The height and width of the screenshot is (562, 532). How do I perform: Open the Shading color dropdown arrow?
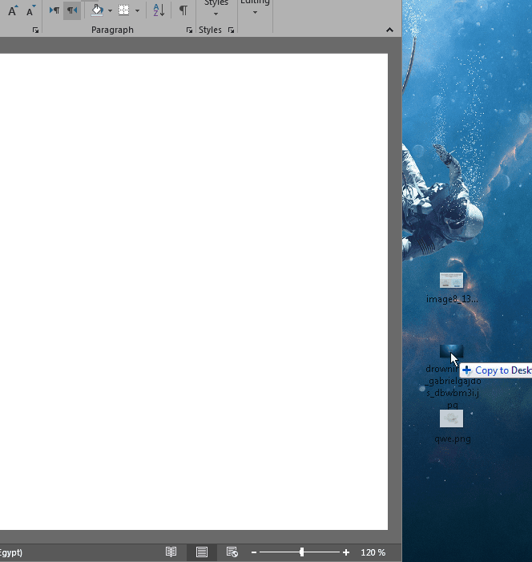[x=110, y=10]
